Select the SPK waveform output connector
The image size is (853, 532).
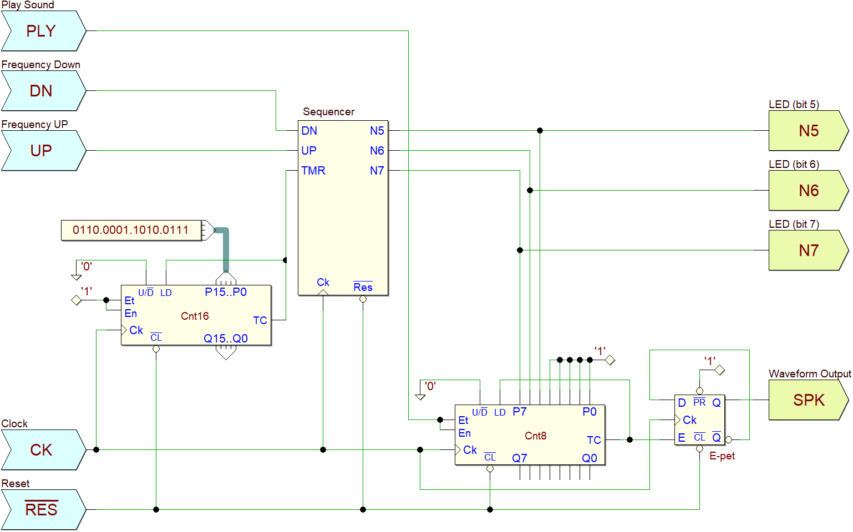(809, 400)
